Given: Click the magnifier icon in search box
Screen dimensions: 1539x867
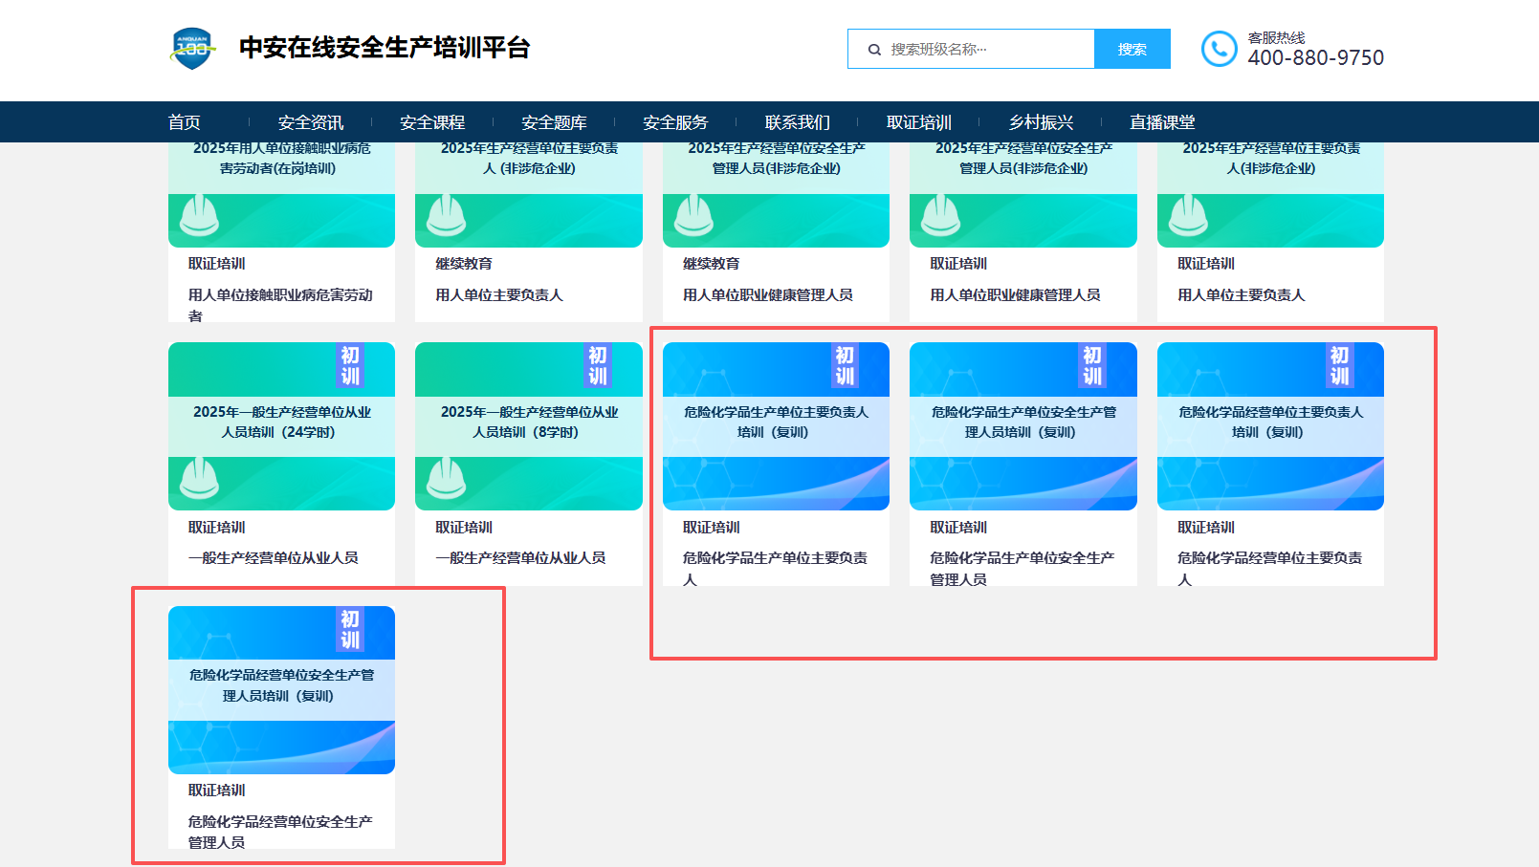Looking at the screenshot, I should [874, 50].
